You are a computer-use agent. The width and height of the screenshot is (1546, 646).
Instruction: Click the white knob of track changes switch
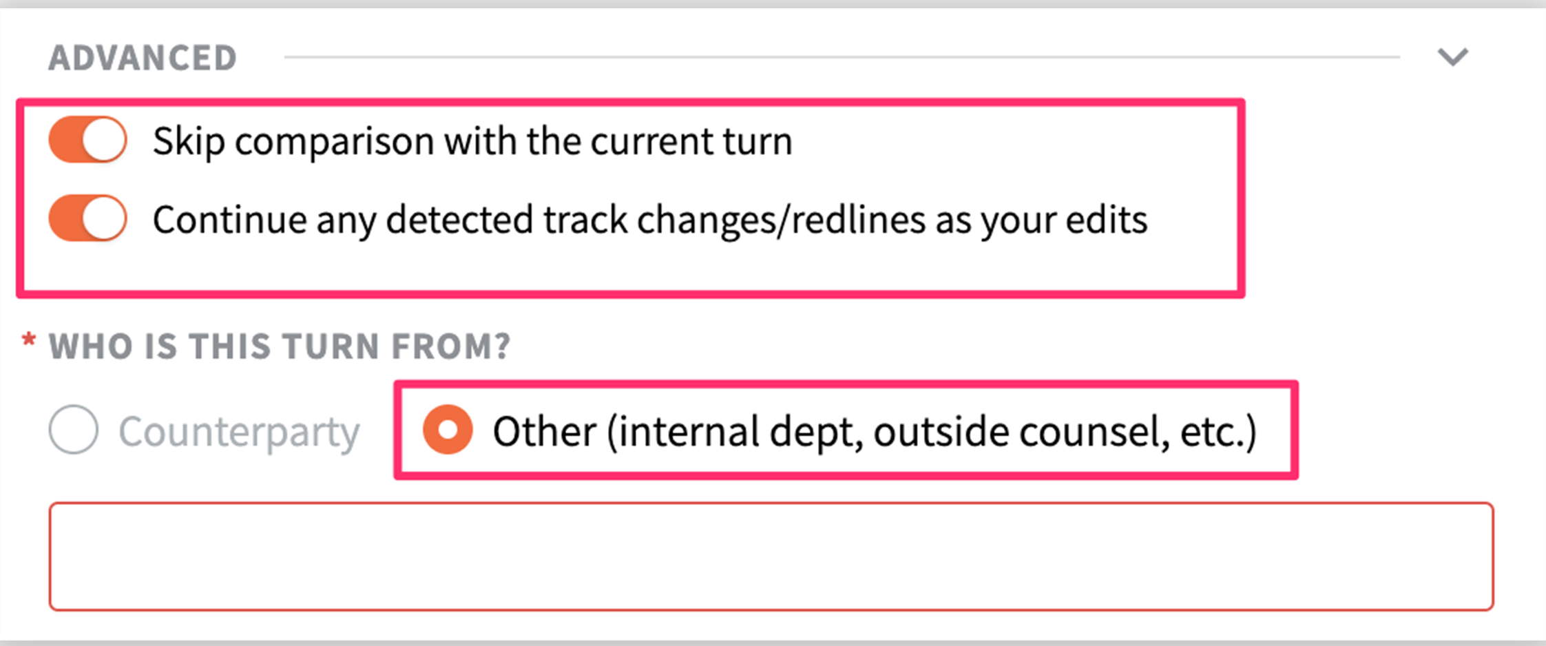coord(104,218)
